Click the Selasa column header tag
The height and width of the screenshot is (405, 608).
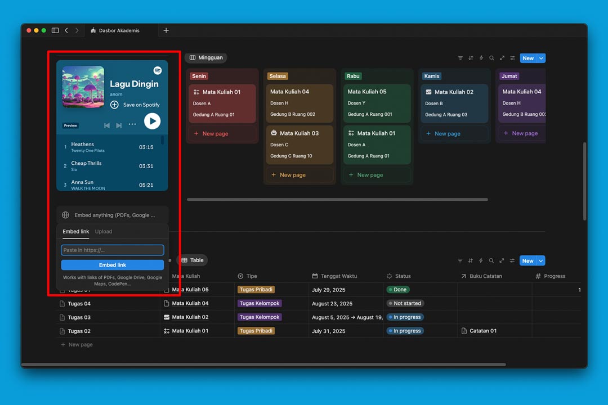pos(278,76)
